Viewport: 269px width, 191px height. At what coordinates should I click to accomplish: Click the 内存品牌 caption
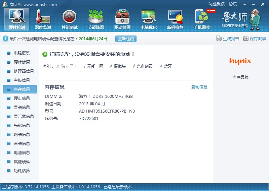coord(240,77)
